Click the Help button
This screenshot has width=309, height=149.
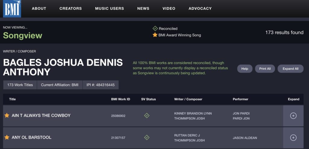[x=244, y=69]
